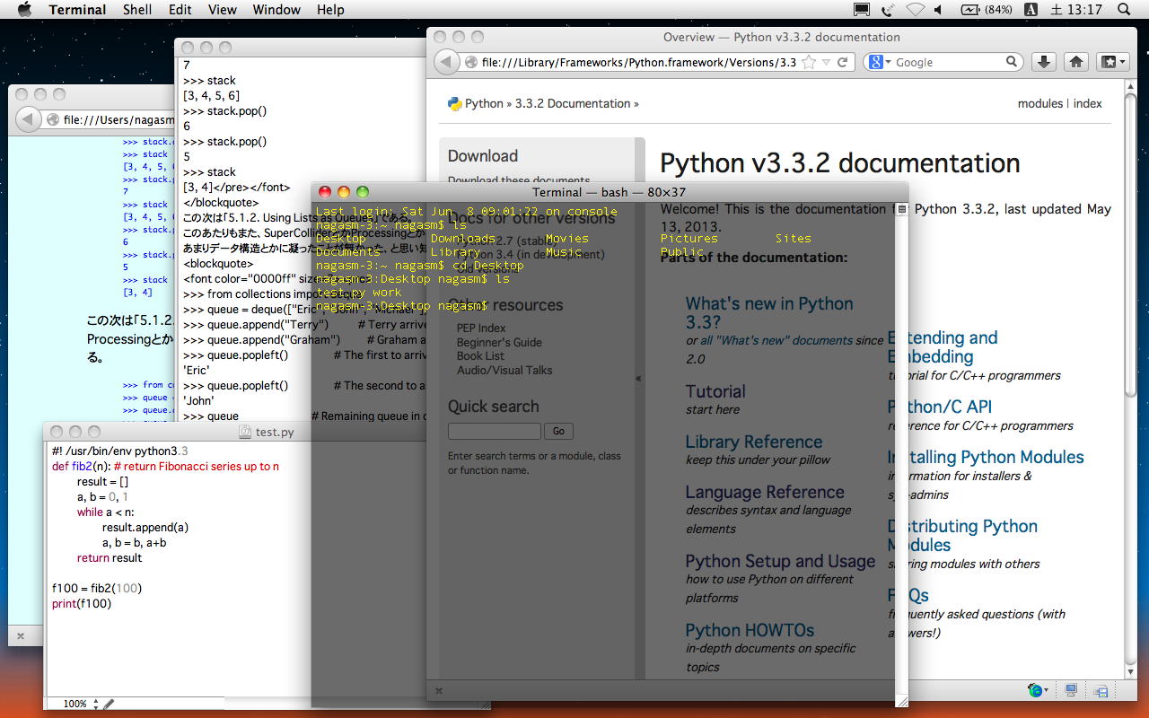Collapse the sidebar using the « handle
Viewport: 1149px width, 718px height.
pyautogui.click(x=639, y=378)
